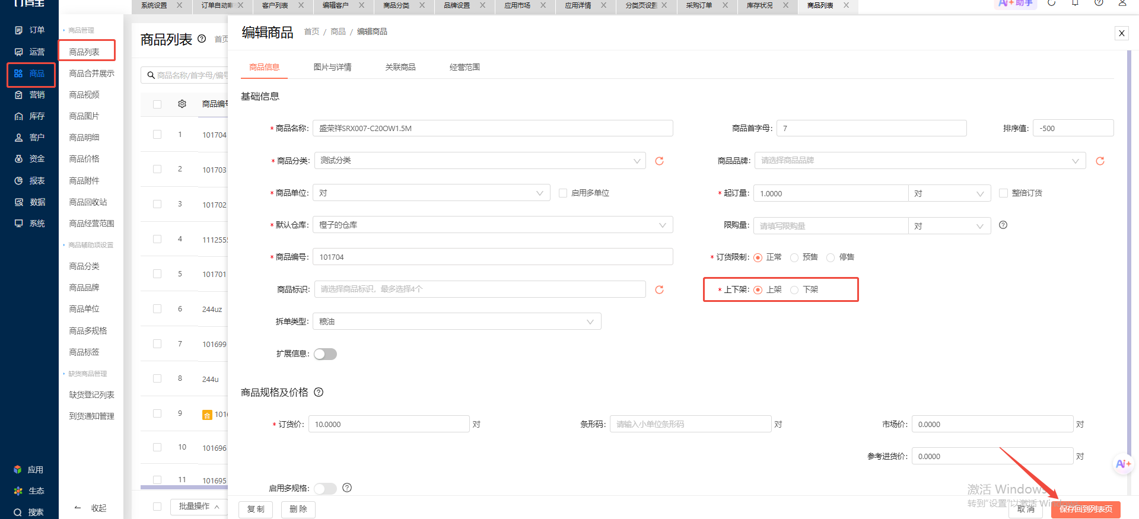Switch to the 关联商品 tab

pos(400,67)
